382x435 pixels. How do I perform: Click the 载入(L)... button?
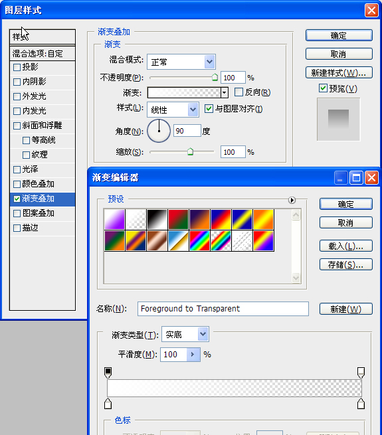[346, 246]
